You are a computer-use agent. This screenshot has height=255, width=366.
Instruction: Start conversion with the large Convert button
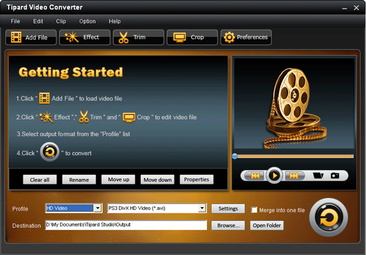(x=329, y=217)
